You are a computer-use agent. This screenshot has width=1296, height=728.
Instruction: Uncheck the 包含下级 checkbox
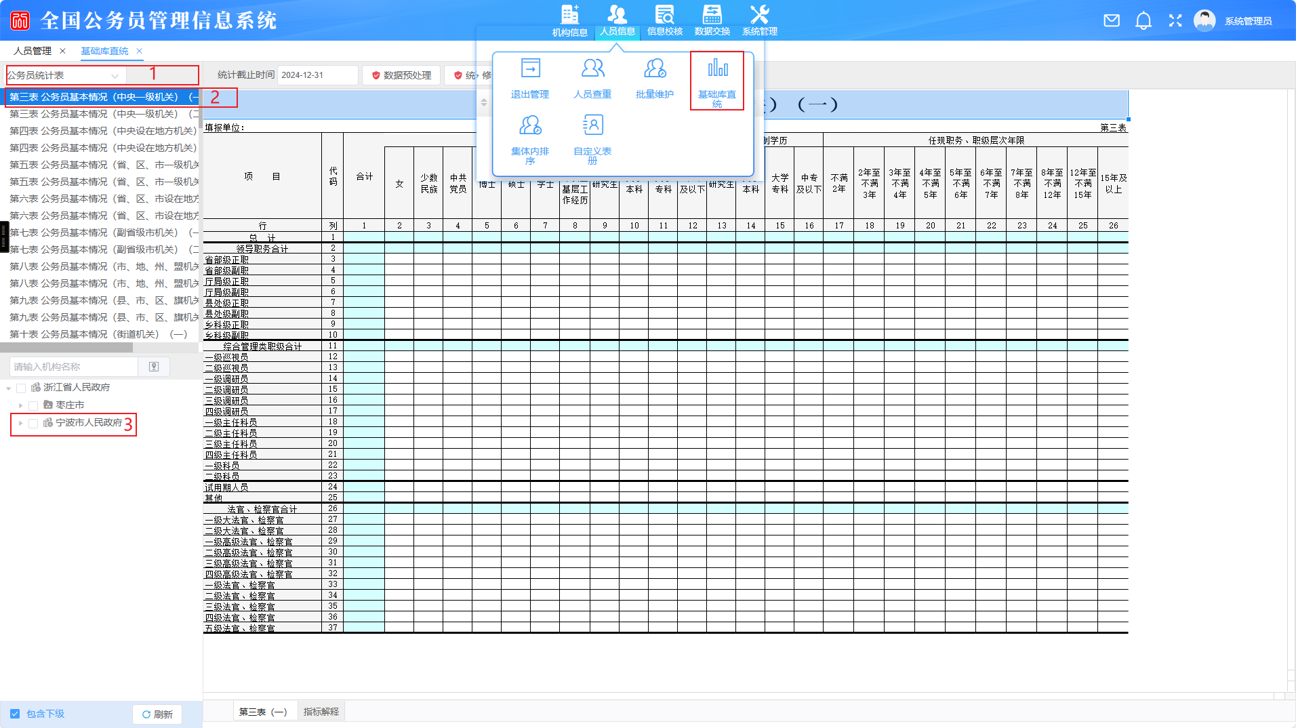(x=15, y=714)
